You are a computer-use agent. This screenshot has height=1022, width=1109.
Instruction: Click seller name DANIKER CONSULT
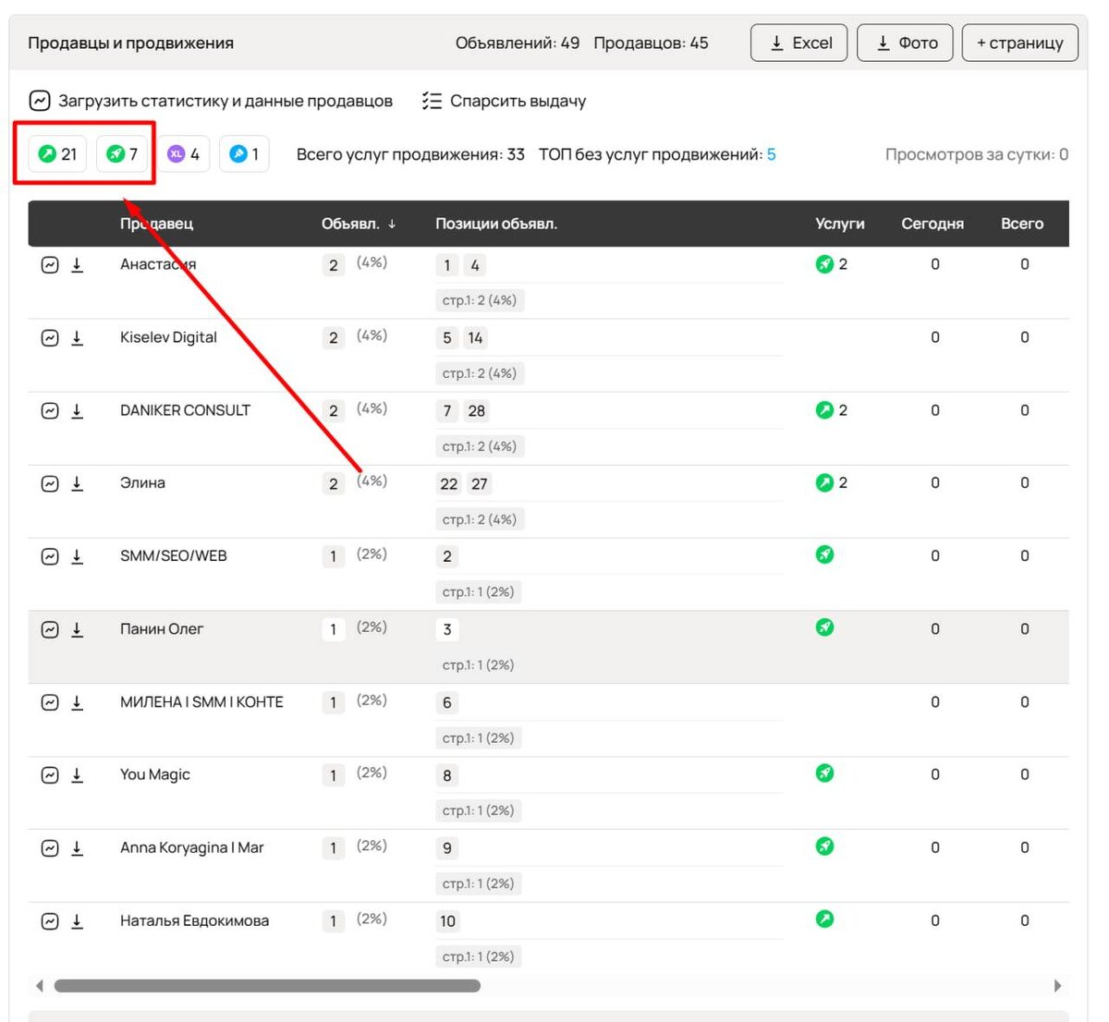(185, 410)
